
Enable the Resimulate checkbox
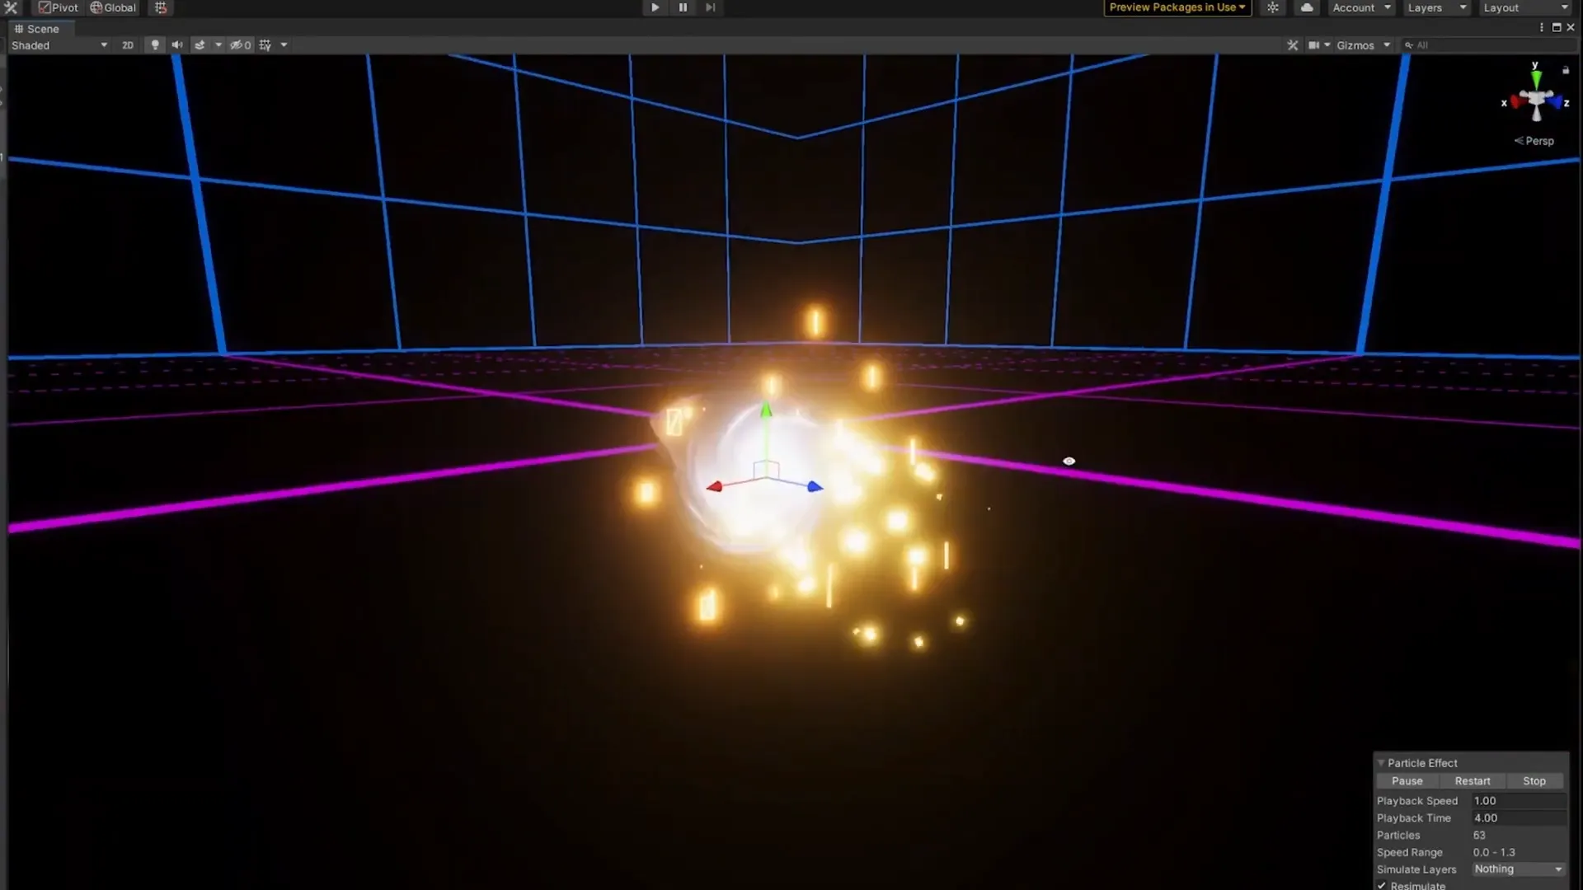1382,885
